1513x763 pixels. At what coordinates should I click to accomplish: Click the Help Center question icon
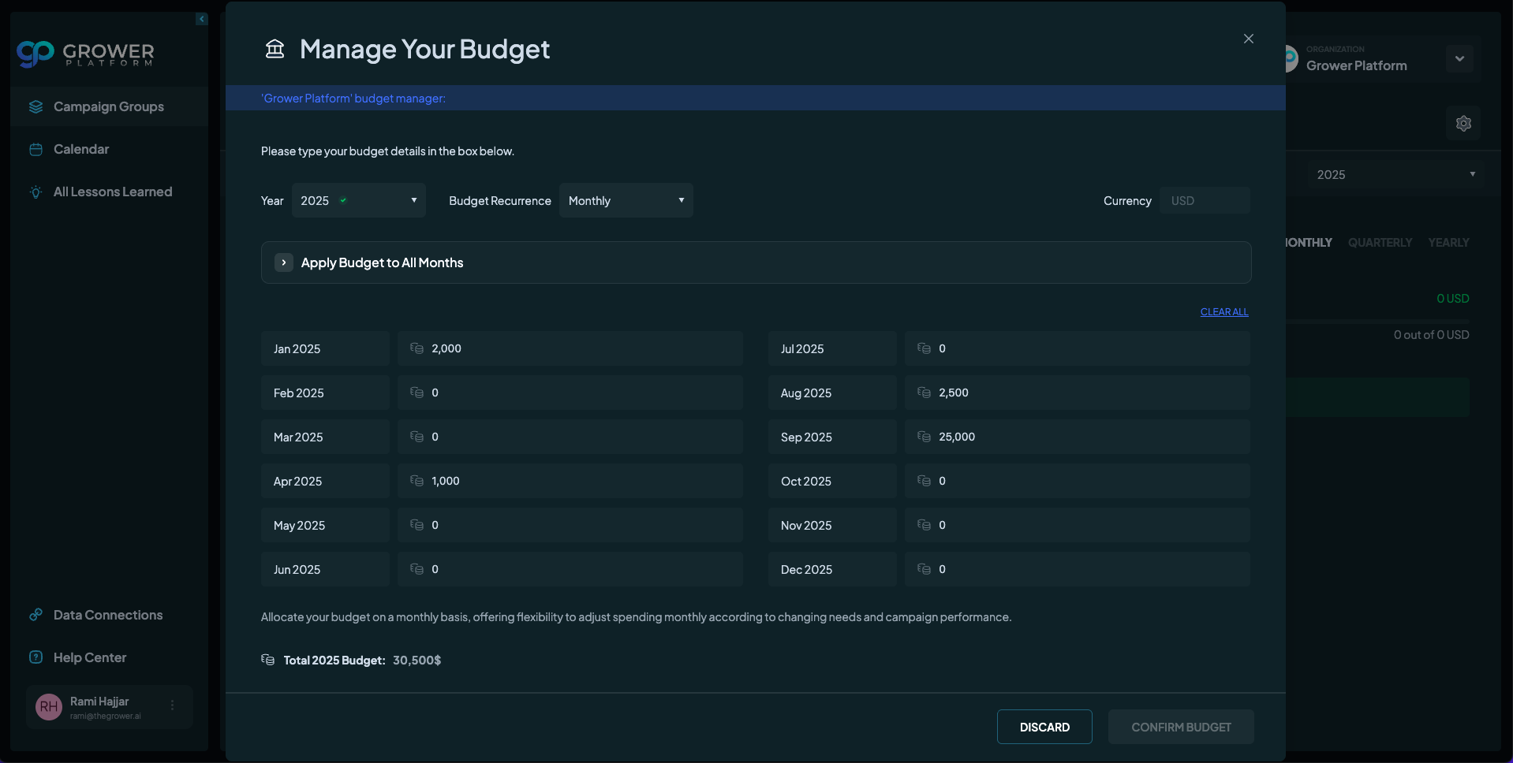(35, 657)
